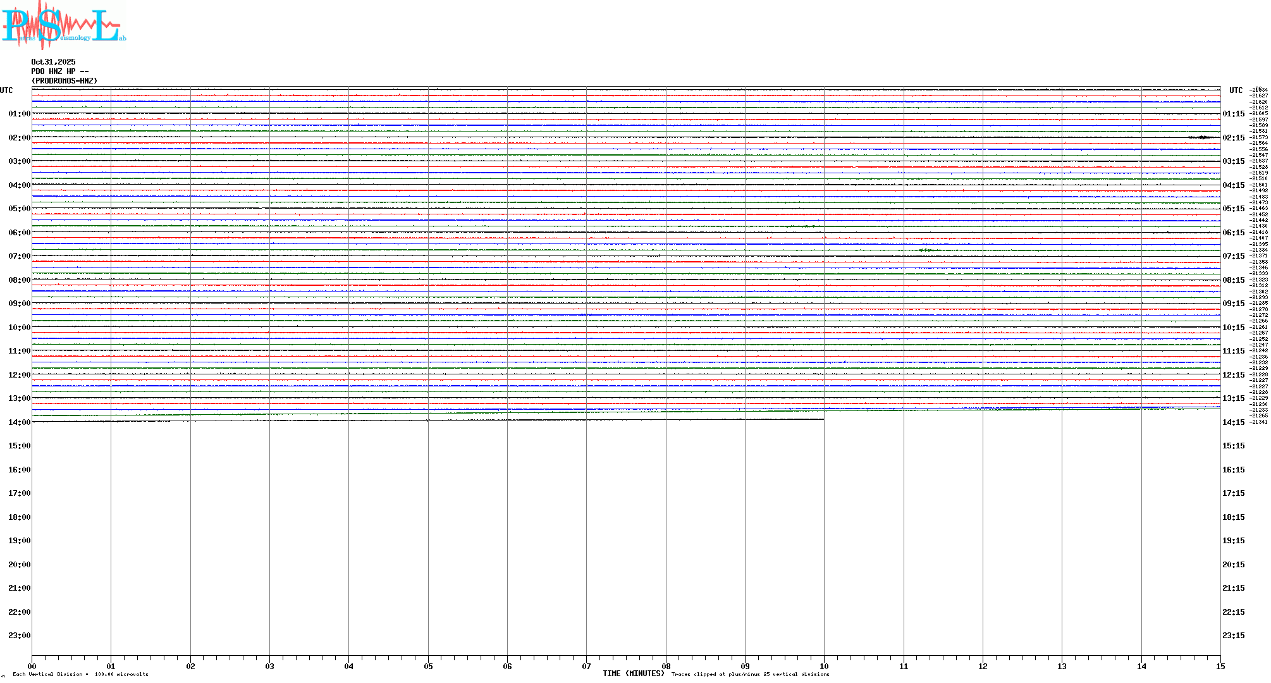Toggle the UTC label on the left axis

tap(6, 90)
